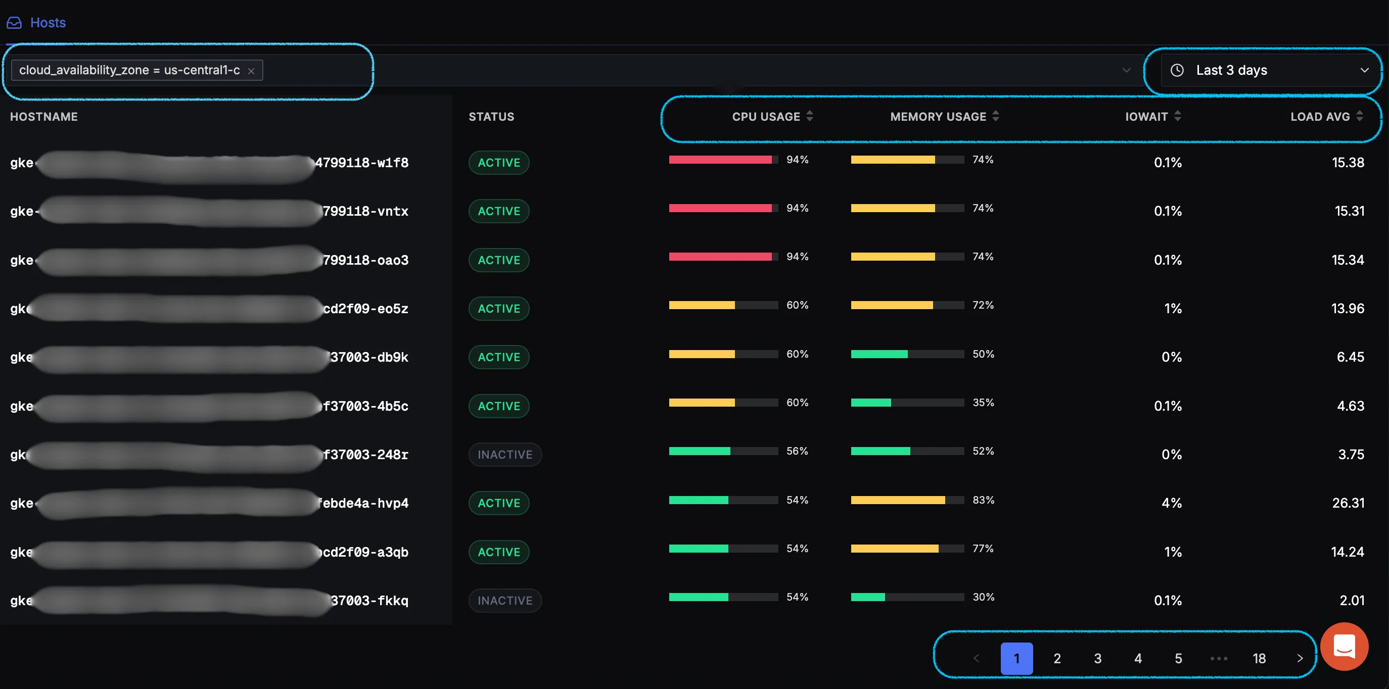Click ACTIVE badge for hvp4 host
Image resolution: width=1389 pixels, height=689 pixels.
(499, 503)
